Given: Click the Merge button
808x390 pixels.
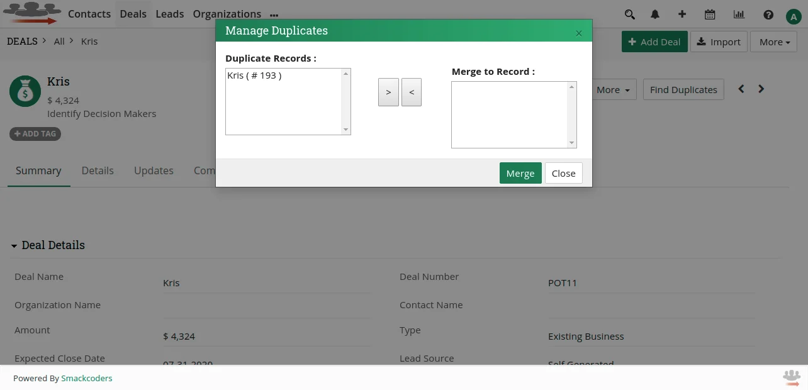Looking at the screenshot, I should [x=520, y=173].
